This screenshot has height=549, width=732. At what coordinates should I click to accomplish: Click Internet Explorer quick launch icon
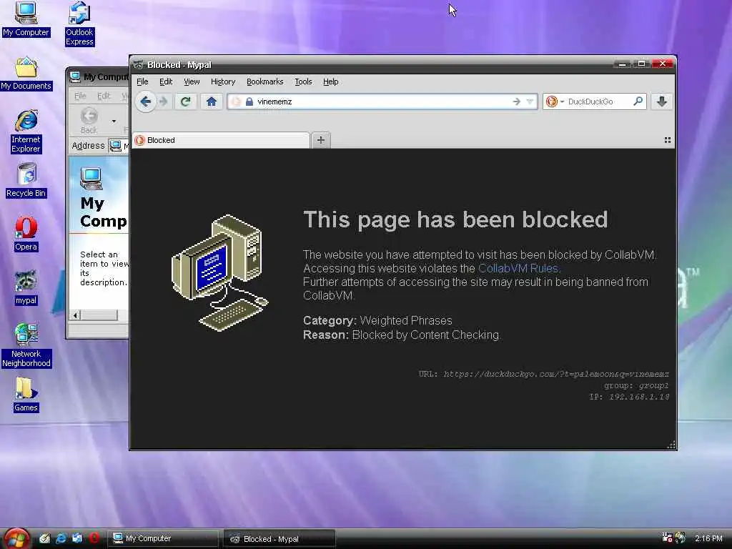coord(61,538)
